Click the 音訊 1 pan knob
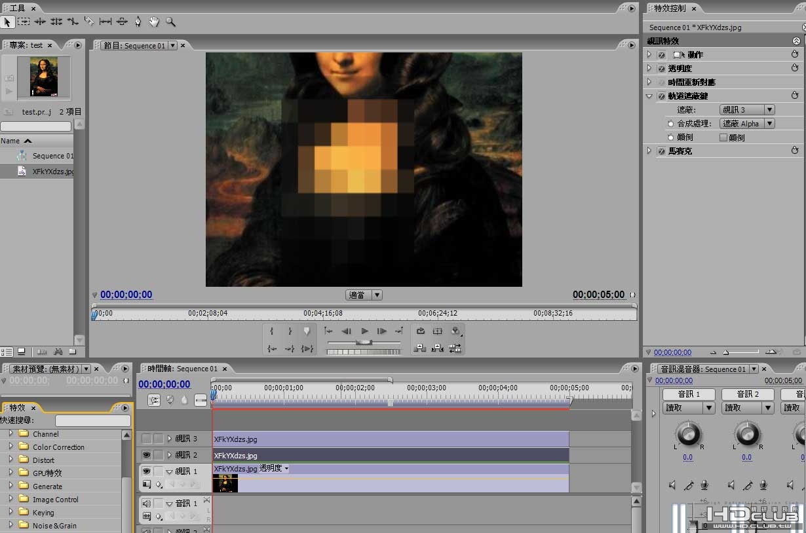 [688, 433]
